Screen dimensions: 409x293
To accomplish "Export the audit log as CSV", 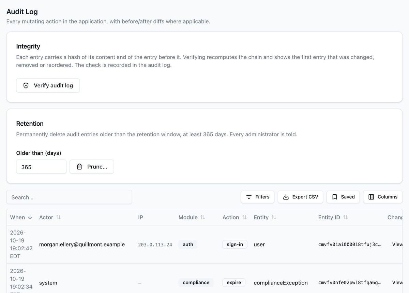I will [300, 197].
